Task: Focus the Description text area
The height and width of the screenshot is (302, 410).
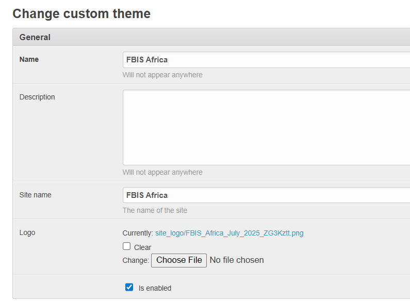Action: click(x=266, y=127)
